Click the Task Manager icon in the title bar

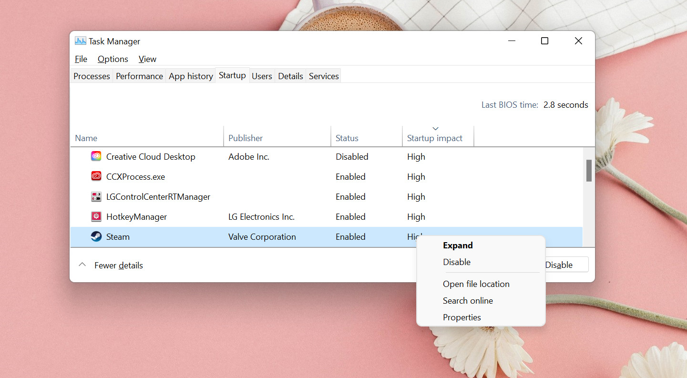(80, 41)
